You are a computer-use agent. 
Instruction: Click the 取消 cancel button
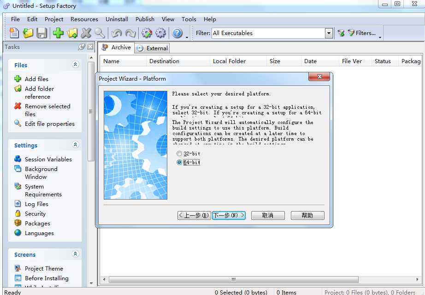(268, 216)
